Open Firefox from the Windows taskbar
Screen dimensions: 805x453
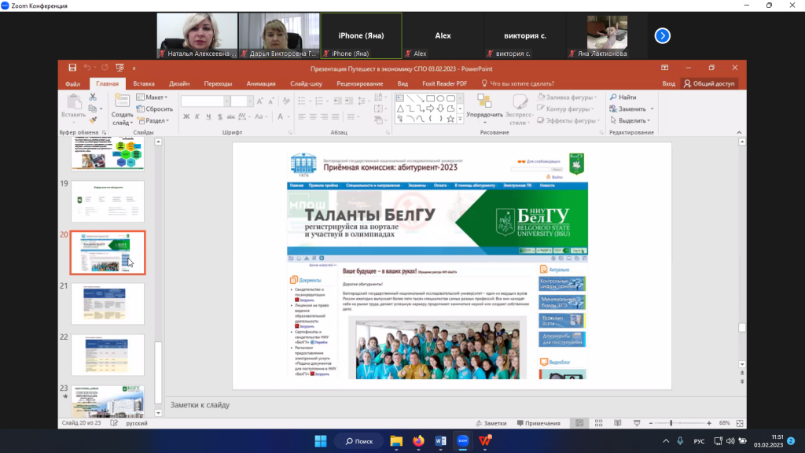tap(418, 440)
